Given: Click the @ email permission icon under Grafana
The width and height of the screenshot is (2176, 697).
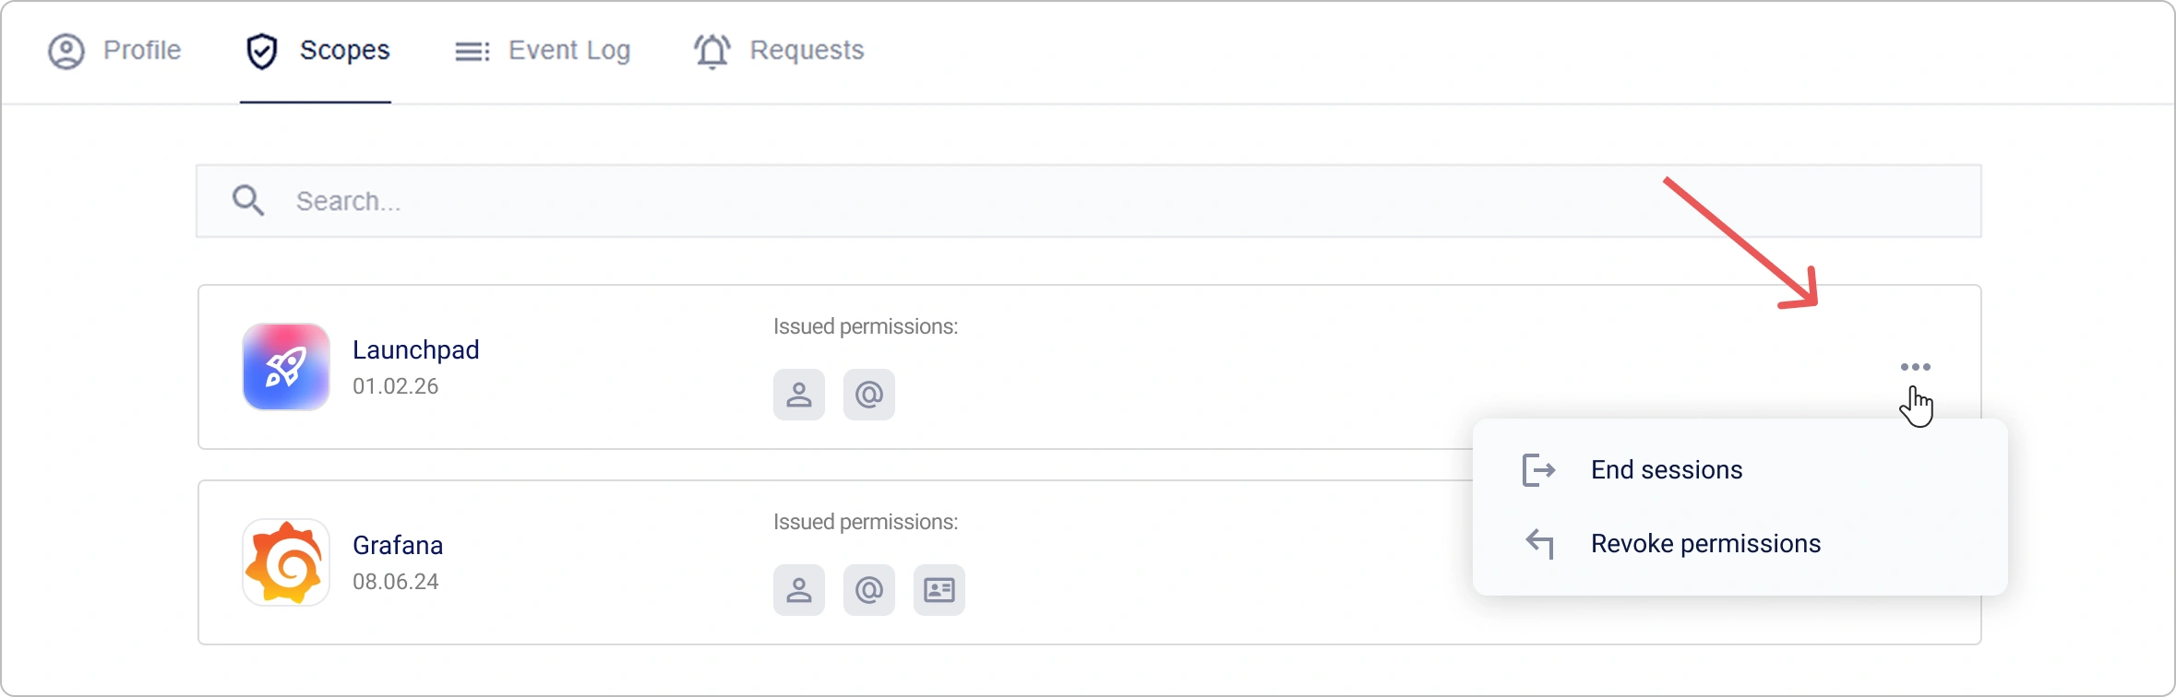Looking at the screenshot, I should click(x=867, y=589).
